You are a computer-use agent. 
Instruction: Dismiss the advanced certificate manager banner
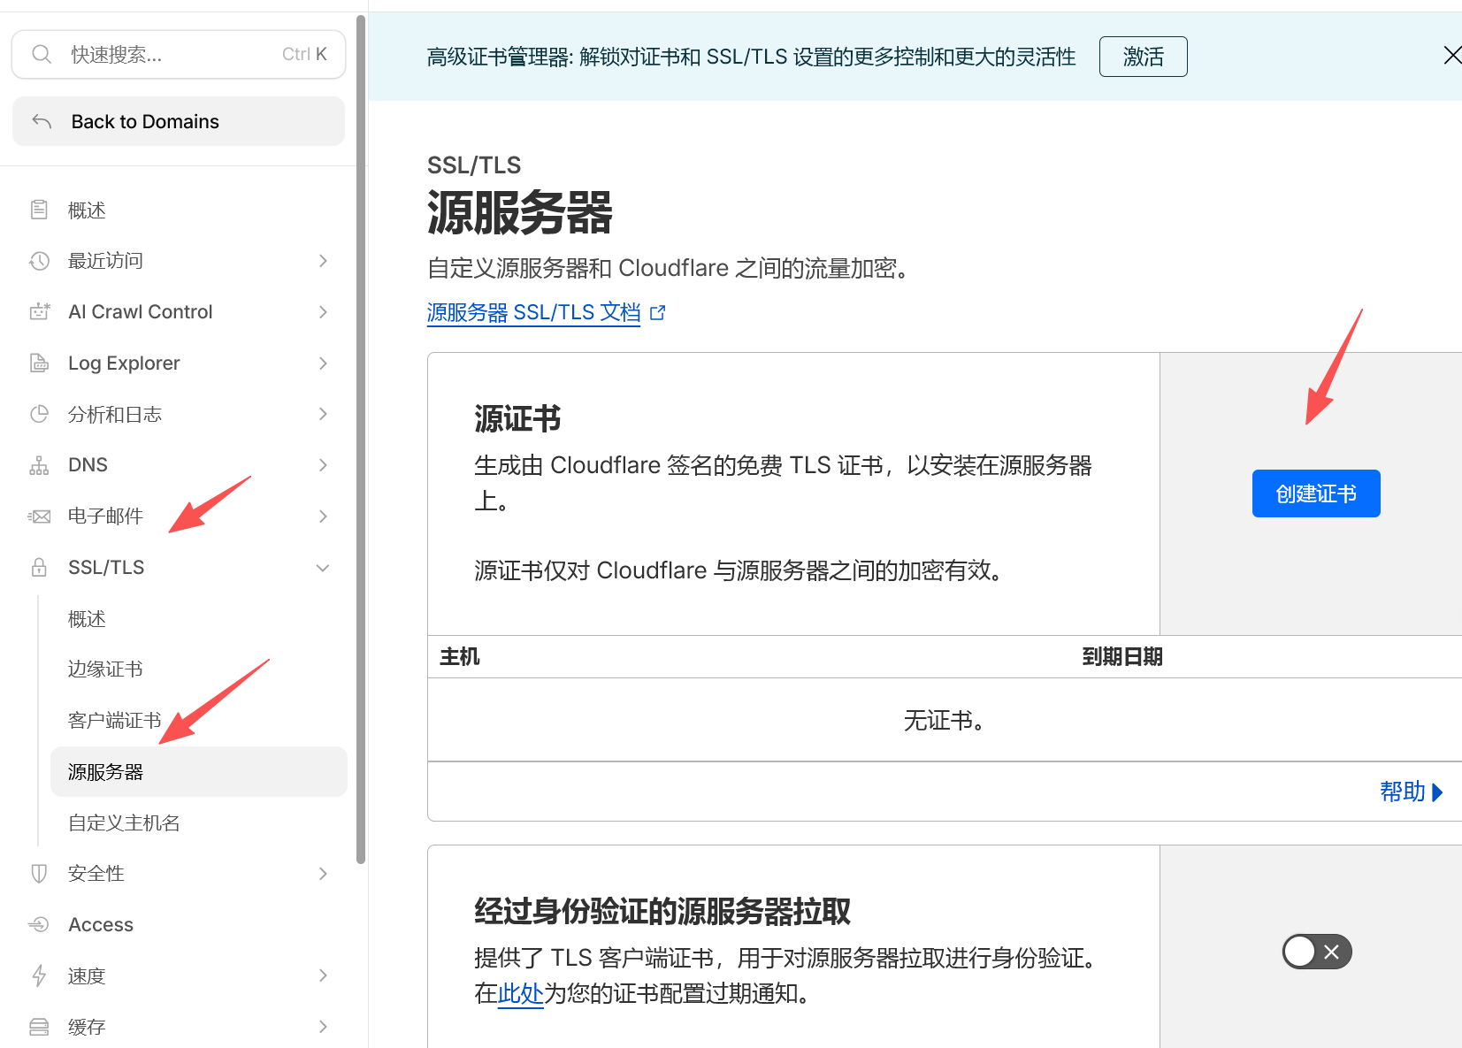click(1451, 56)
